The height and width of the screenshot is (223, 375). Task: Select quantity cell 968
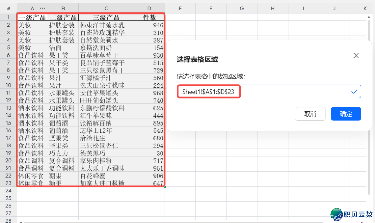point(149,93)
